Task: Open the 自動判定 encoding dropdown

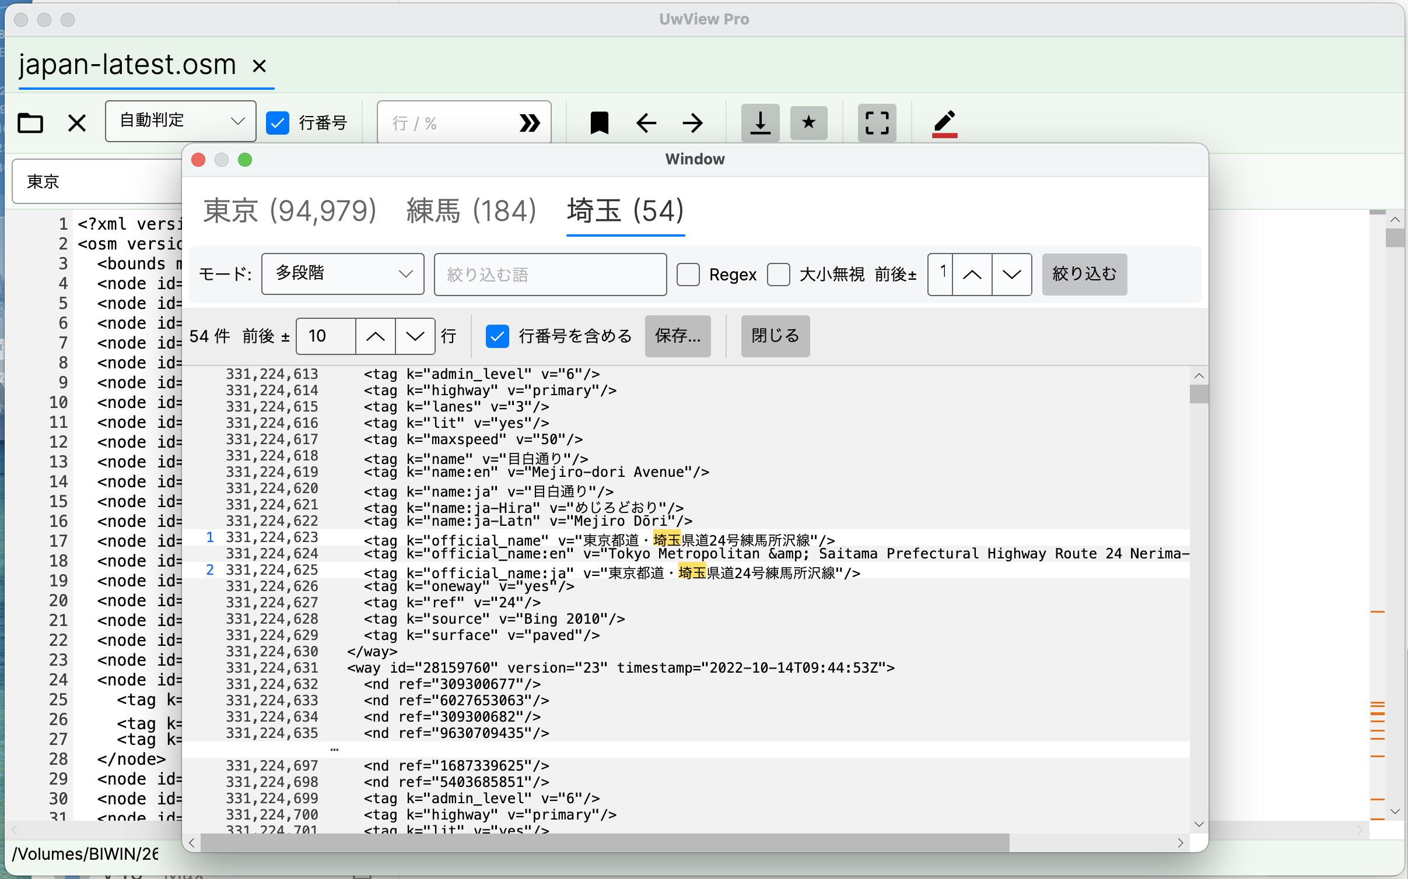Action: click(x=181, y=121)
